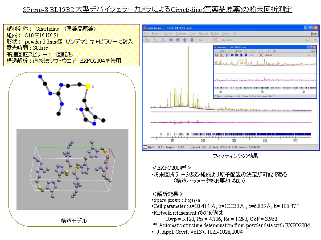
Task: Close the small inset cimetidine window
Action: [315, 47]
